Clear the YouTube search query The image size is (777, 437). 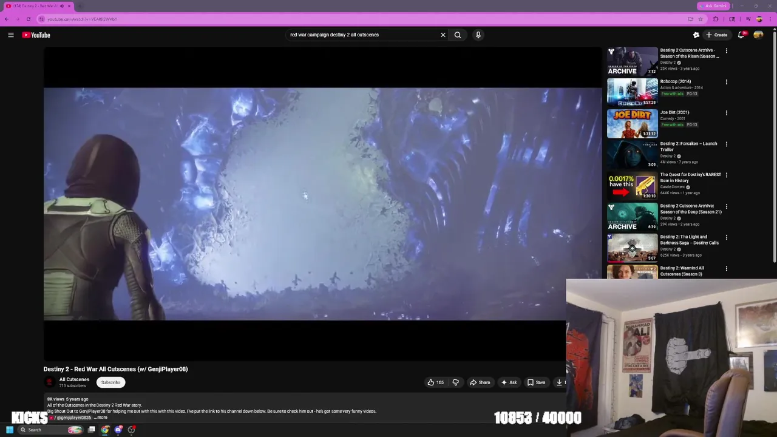click(443, 35)
